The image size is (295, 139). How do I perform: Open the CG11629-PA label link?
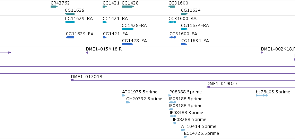click(x=80, y=34)
